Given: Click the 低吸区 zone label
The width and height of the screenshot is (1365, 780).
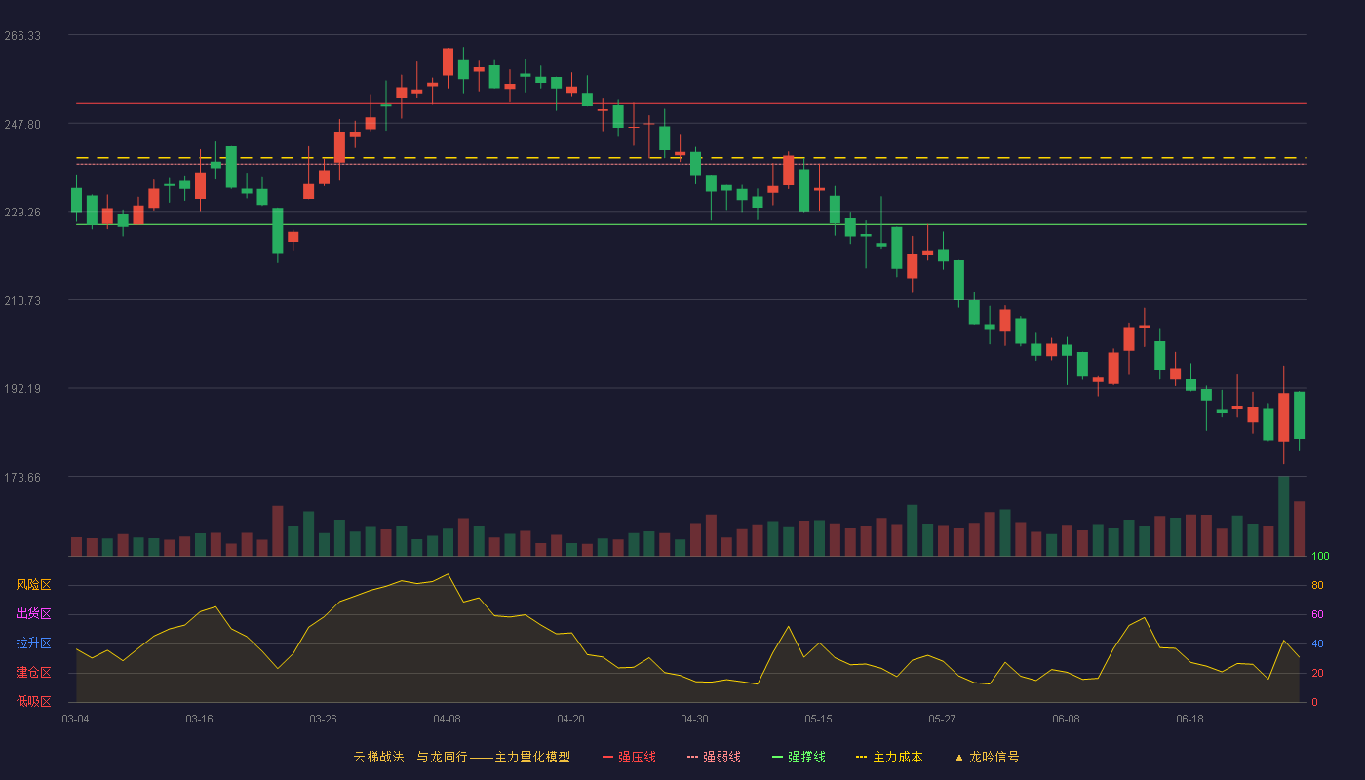Looking at the screenshot, I should point(33,701).
